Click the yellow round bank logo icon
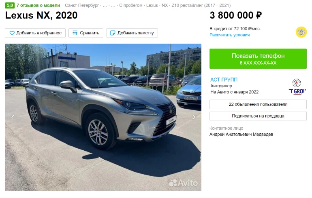This screenshot has height=198, width=312. click(301, 32)
